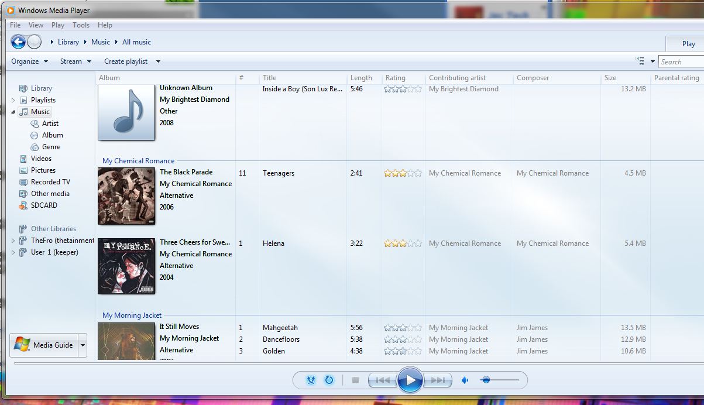Open the Pictures library icon

click(23, 170)
